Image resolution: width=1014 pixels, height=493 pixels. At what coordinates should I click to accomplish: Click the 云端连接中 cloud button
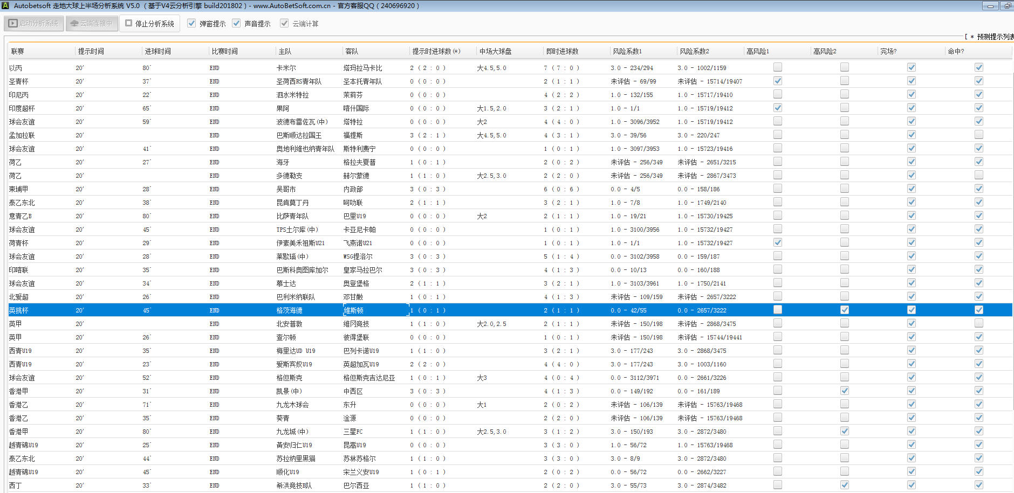point(92,24)
